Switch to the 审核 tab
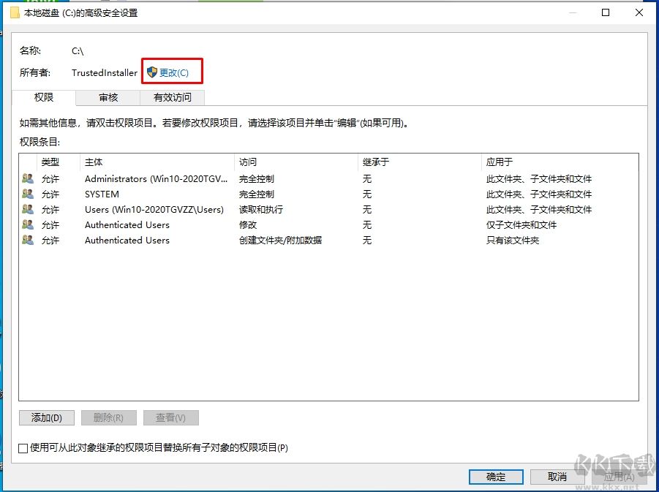The height and width of the screenshot is (492, 659). [107, 97]
